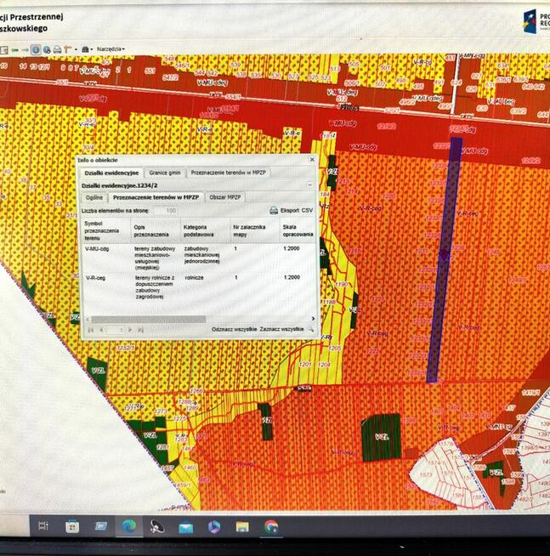
Task: Open the Narzędzia dropdown menu
Action: (111, 49)
